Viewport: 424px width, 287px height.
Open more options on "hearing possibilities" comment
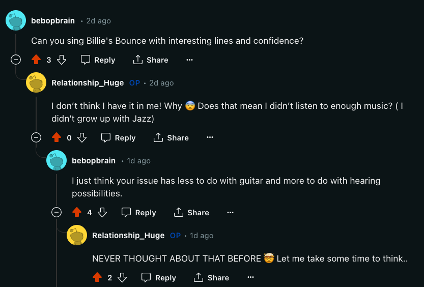tap(230, 213)
